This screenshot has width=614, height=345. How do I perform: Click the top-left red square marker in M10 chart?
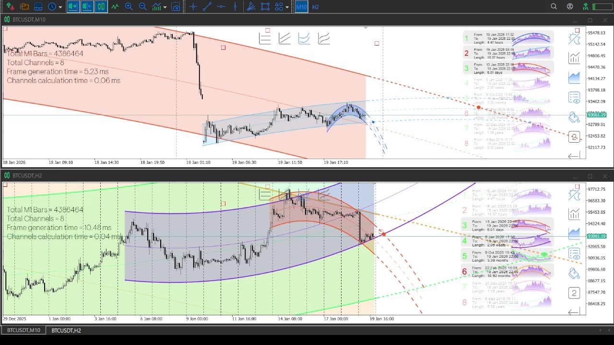(x=5, y=29)
